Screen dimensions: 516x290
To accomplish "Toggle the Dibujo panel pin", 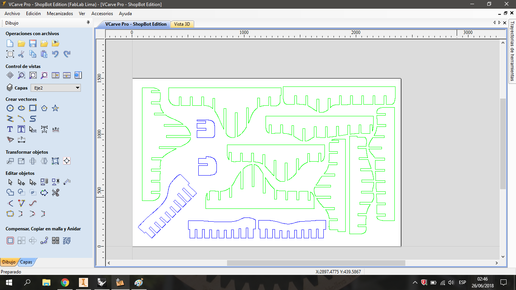I will point(88,23).
